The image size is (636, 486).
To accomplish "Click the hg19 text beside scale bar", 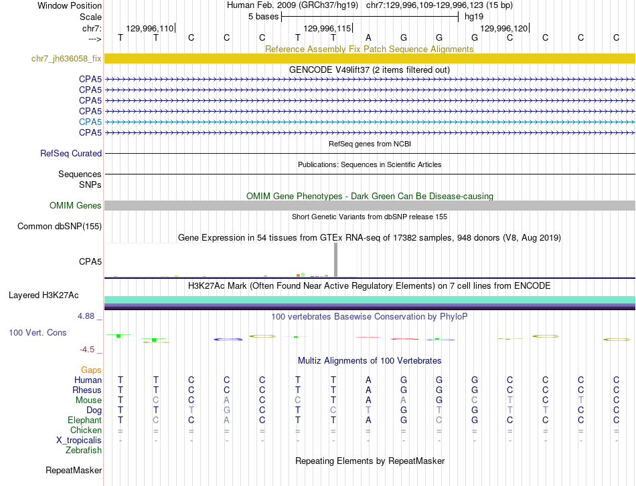I will click(474, 17).
